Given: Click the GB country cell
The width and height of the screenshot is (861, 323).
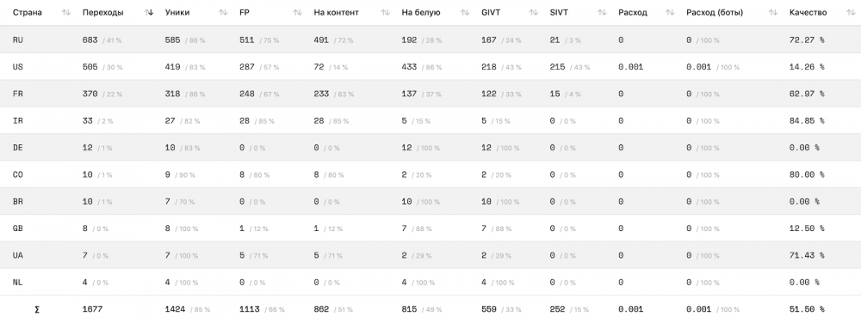Looking at the screenshot, I should (17, 229).
